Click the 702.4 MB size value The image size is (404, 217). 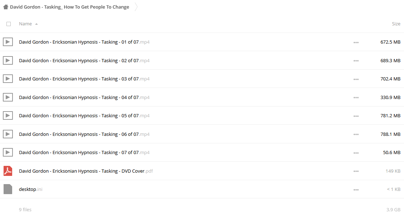(390, 79)
